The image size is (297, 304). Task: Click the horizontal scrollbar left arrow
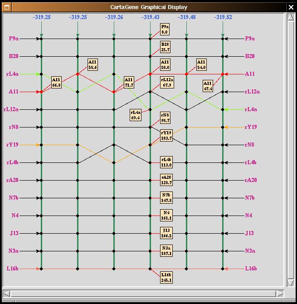(7, 294)
